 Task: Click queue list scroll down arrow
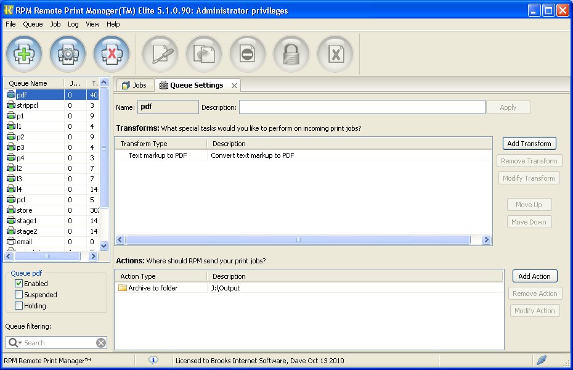tap(104, 245)
